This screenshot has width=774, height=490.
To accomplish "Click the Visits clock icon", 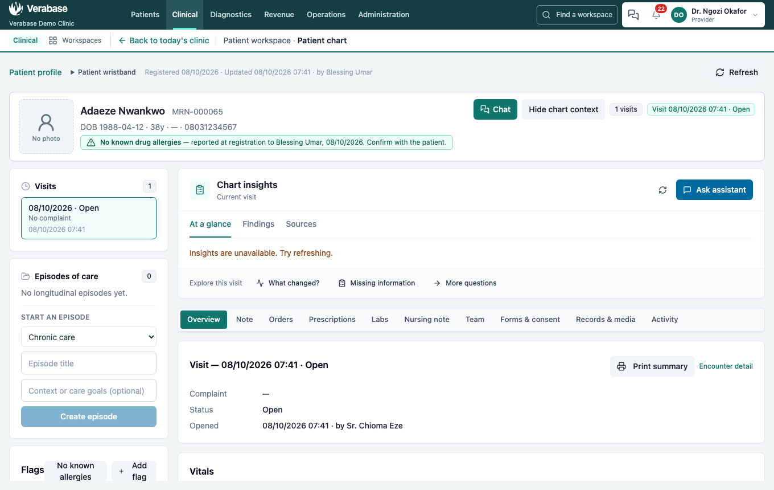I will (x=25, y=186).
